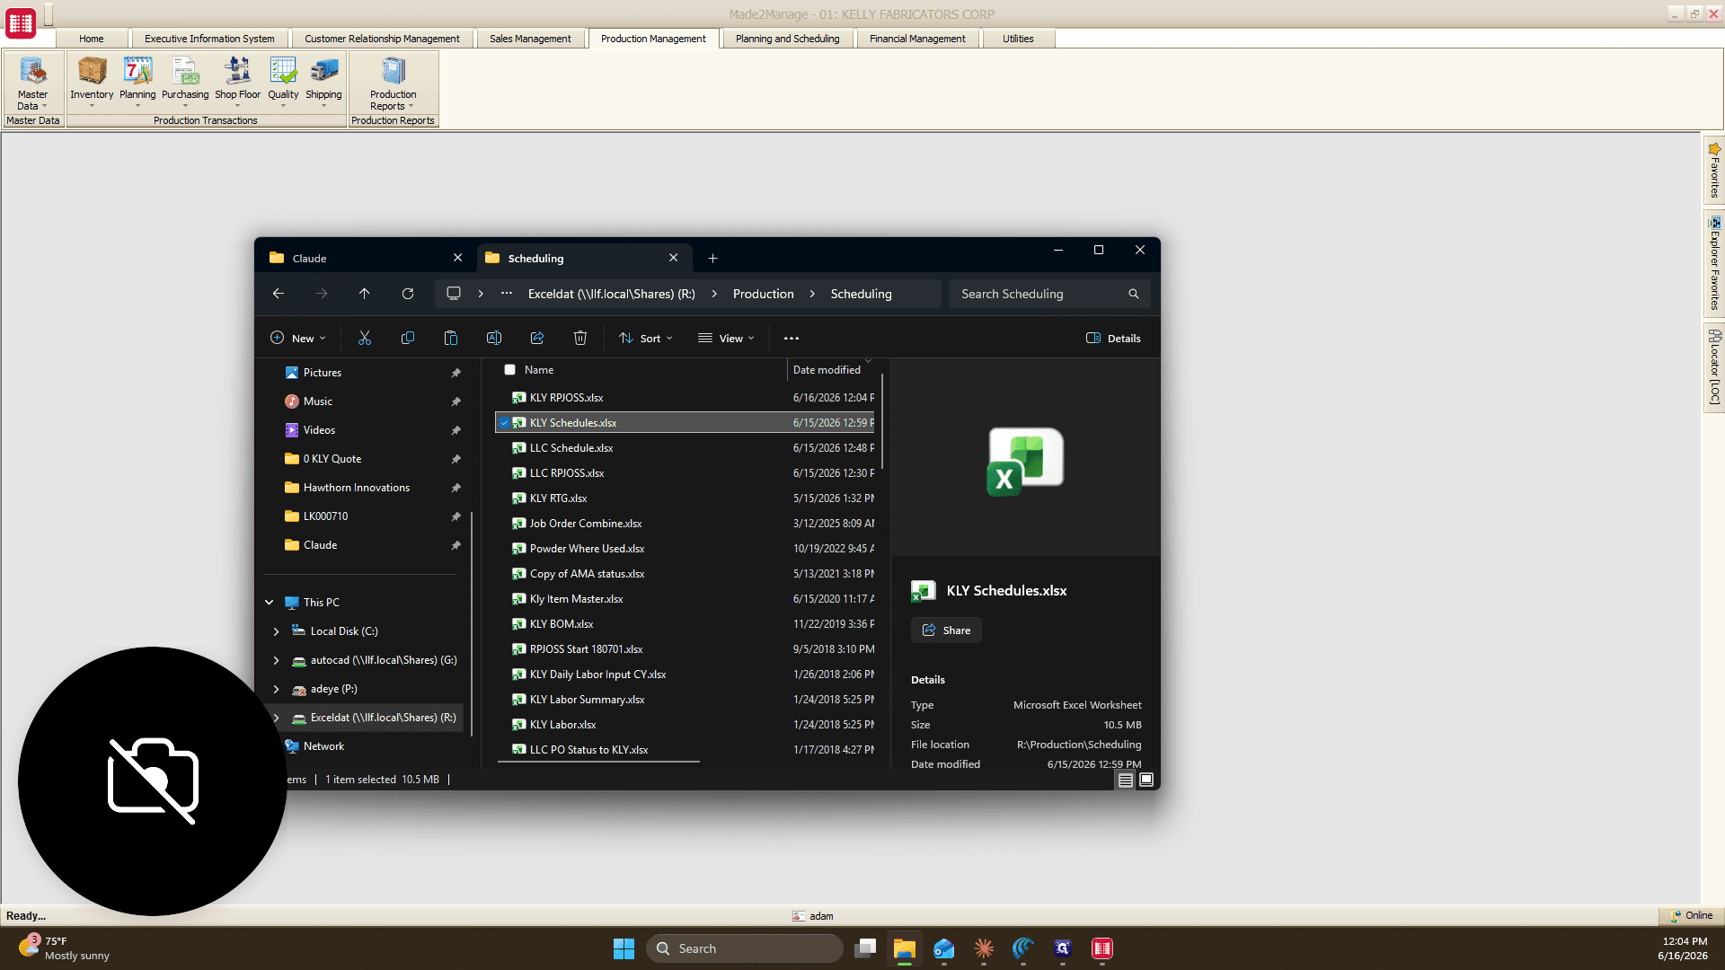Open the New dropdown menu
Screen dimensions: 1725x970
click(298, 338)
